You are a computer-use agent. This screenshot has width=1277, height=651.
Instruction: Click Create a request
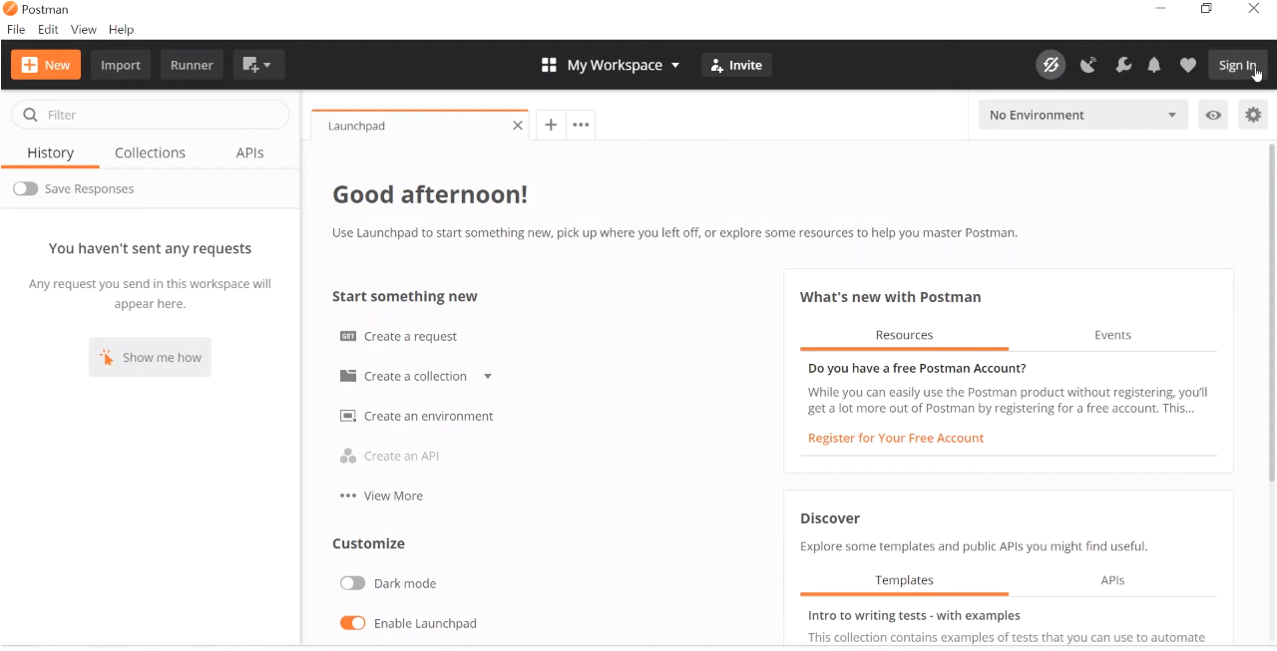tap(410, 336)
